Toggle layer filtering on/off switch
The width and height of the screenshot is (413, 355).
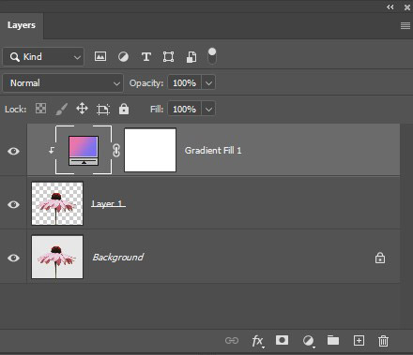pos(212,56)
